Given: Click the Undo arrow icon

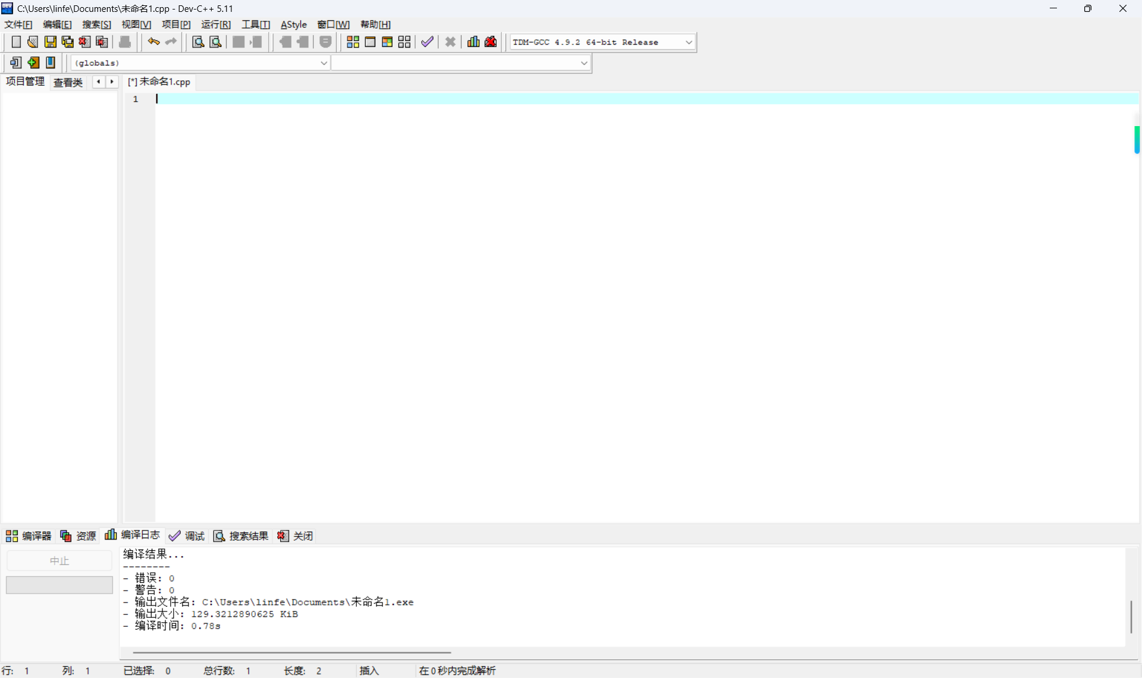Looking at the screenshot, I should point(153,42).
